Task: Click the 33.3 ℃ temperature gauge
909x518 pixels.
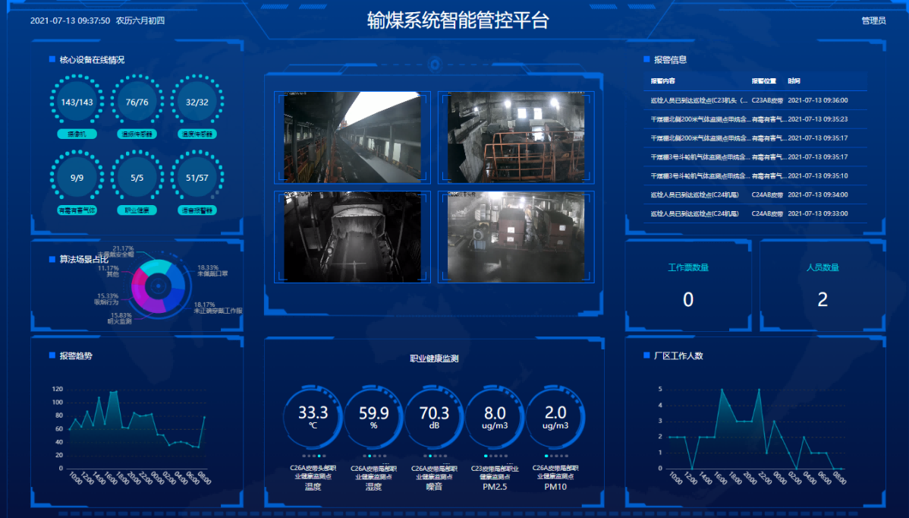Action: (313, 417)
